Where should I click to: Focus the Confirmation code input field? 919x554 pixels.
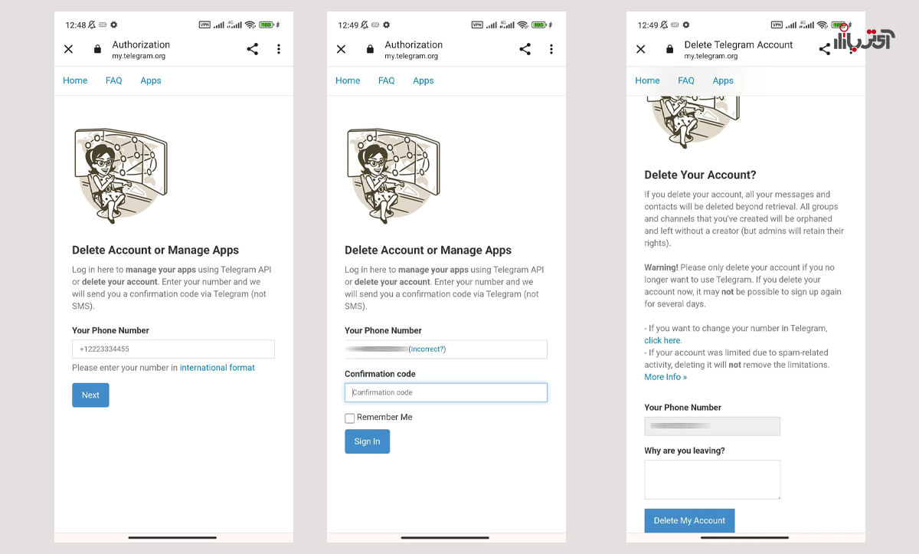[x=446, y=392]
